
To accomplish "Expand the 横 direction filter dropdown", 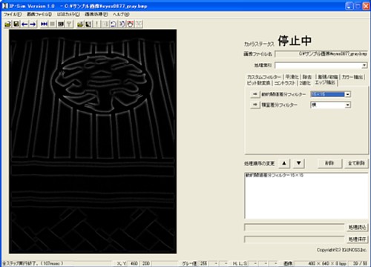I will (x=348, y=105).
